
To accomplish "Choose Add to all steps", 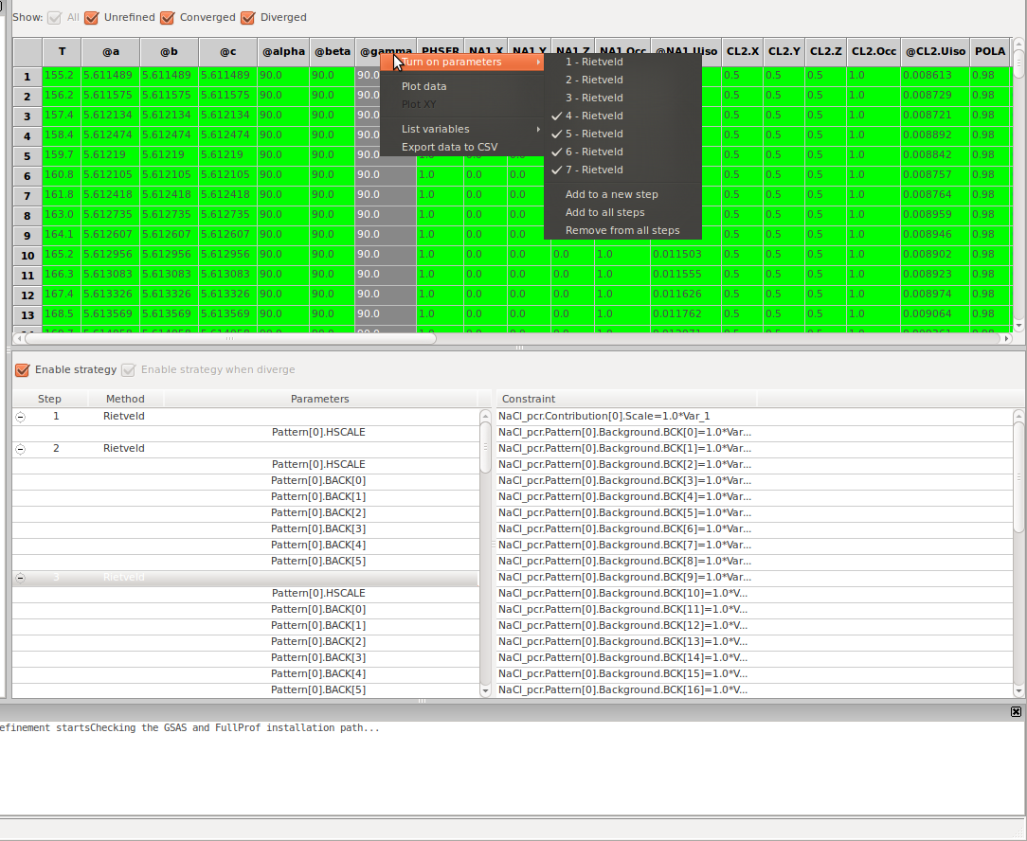I will [622, 212].
